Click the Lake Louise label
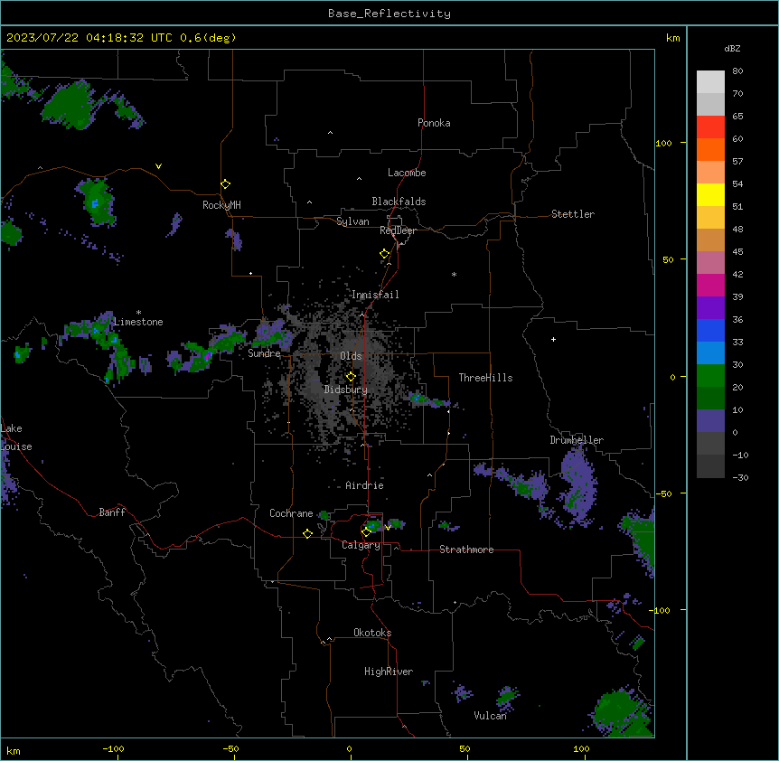 [16, 437]
